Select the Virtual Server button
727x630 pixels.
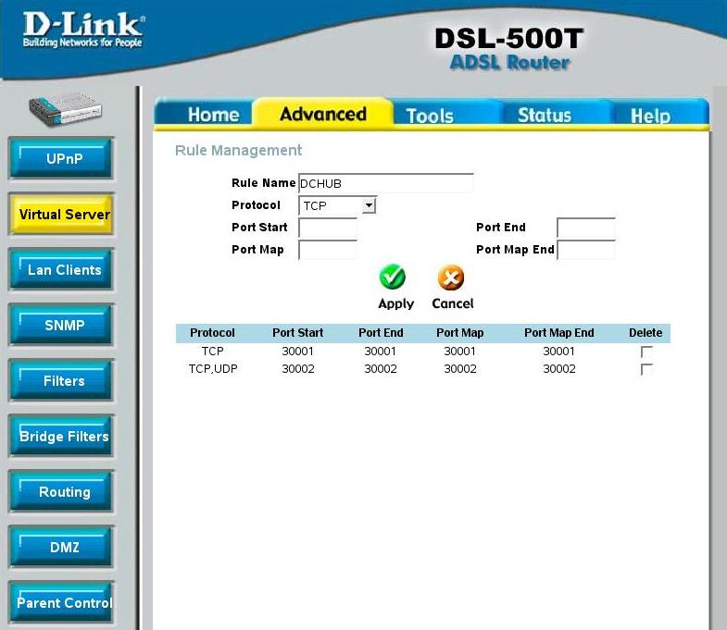61,214
